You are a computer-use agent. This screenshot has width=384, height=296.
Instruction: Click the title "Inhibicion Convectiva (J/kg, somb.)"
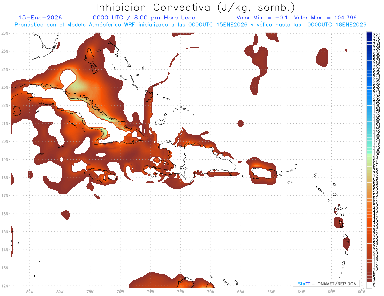coord(196,7)
